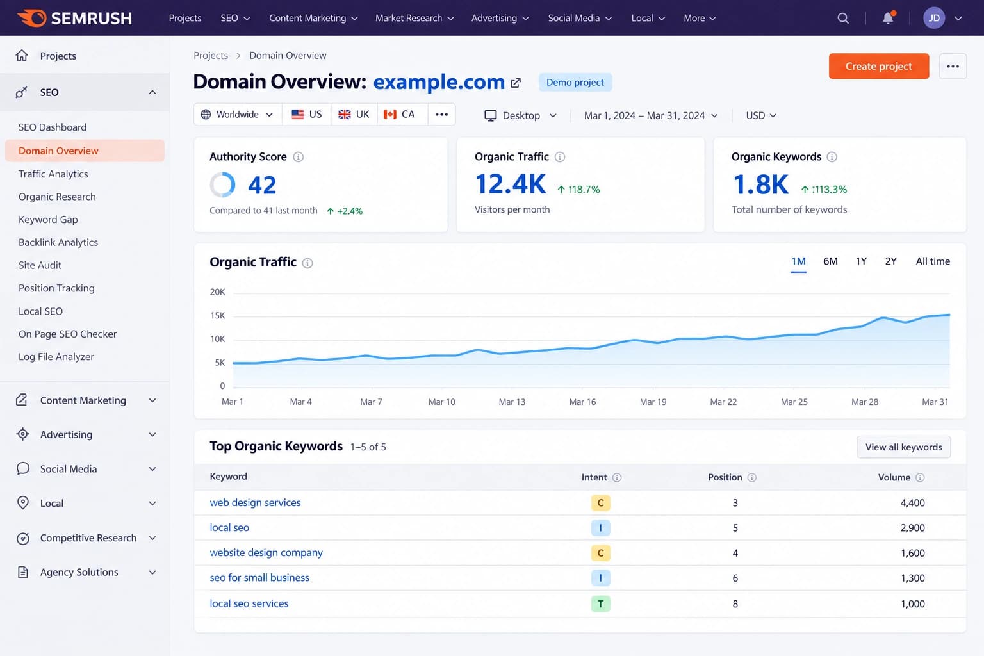The image size is (984, 656).
Task: Click the SEO section icon in sidebar
Action: click(x=22, y=92)
